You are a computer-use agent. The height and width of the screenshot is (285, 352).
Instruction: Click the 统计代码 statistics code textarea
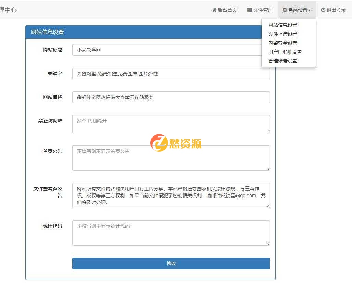pos(171,233)
